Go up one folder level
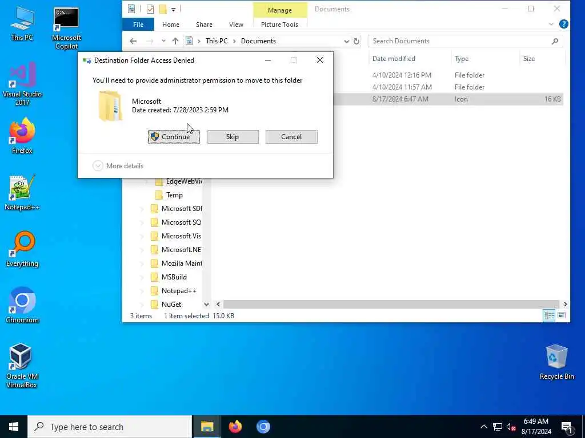The image size is (585, 438). pyautogui.click(x=175, y=41)
